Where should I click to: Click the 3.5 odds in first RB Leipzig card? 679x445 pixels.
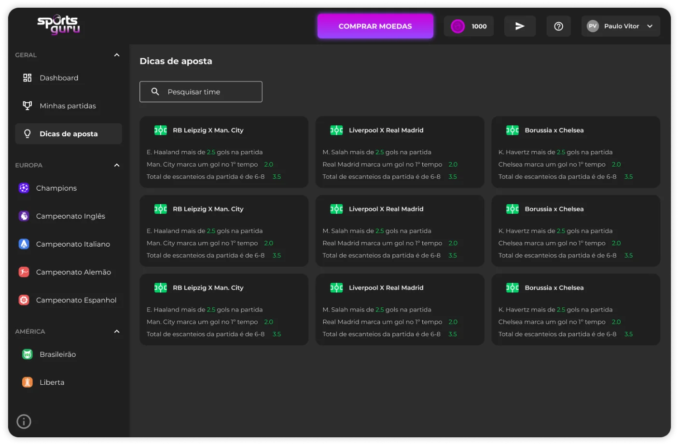click(277, 176)
